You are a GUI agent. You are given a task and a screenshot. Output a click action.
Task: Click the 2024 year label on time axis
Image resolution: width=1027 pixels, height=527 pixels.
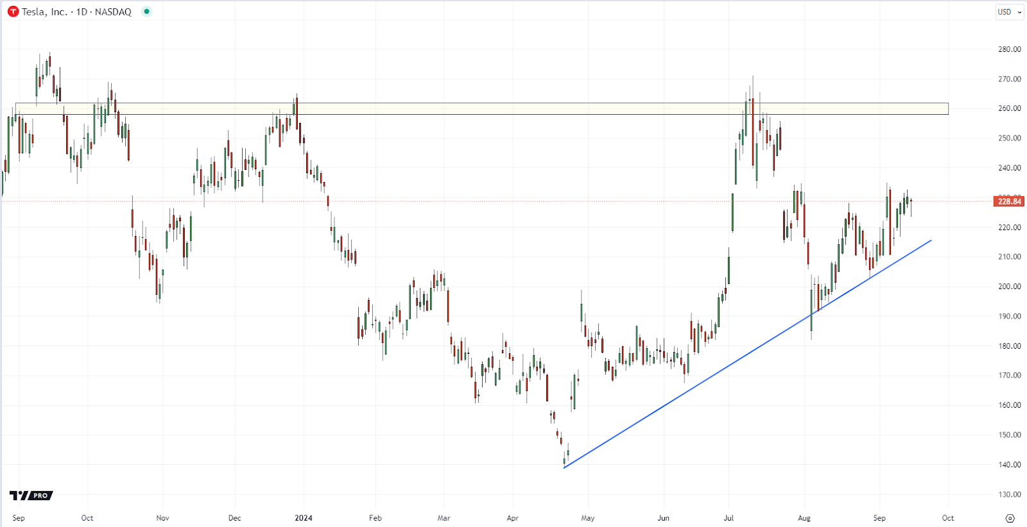pyautogui.click(x=304, y=518)
